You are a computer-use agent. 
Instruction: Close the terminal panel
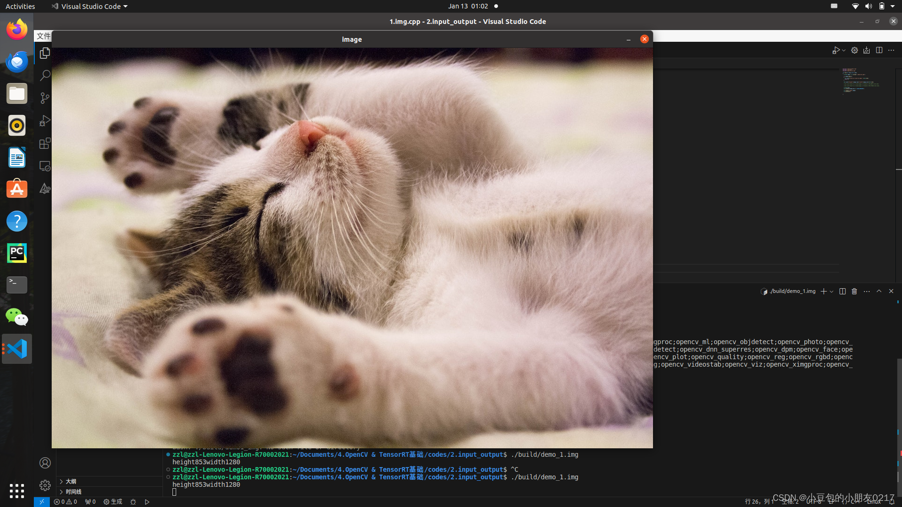click(x=891, y=292)
